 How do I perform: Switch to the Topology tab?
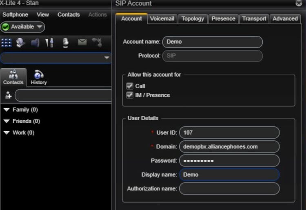pos(193,19)
